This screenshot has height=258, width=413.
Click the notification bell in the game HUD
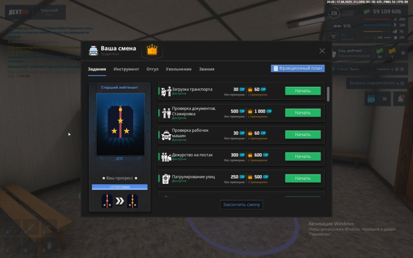[x=400, y=99]
